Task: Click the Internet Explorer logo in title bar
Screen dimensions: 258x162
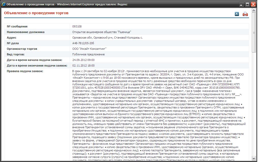Action: click(3, 4)
